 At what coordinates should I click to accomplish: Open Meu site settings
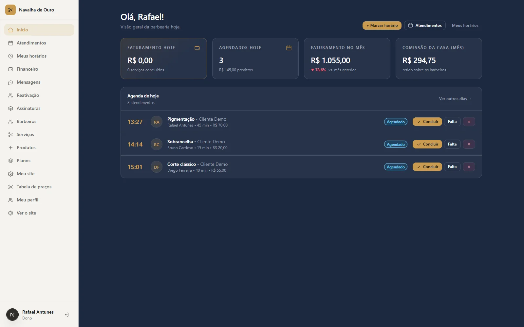pos(39,174)
